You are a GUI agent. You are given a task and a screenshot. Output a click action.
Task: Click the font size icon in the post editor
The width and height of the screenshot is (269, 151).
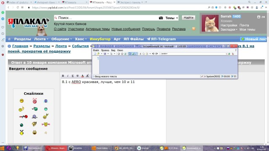click(87, 75)
